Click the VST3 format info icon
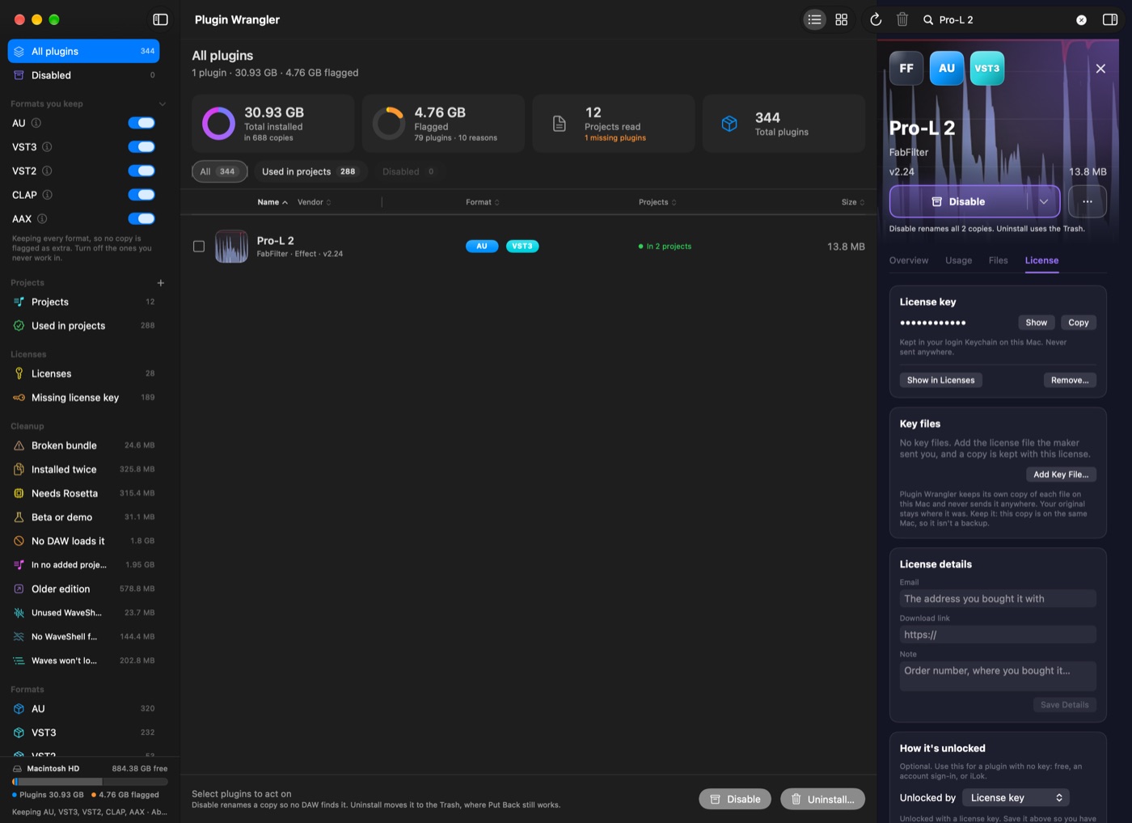 tap(47, 147)
